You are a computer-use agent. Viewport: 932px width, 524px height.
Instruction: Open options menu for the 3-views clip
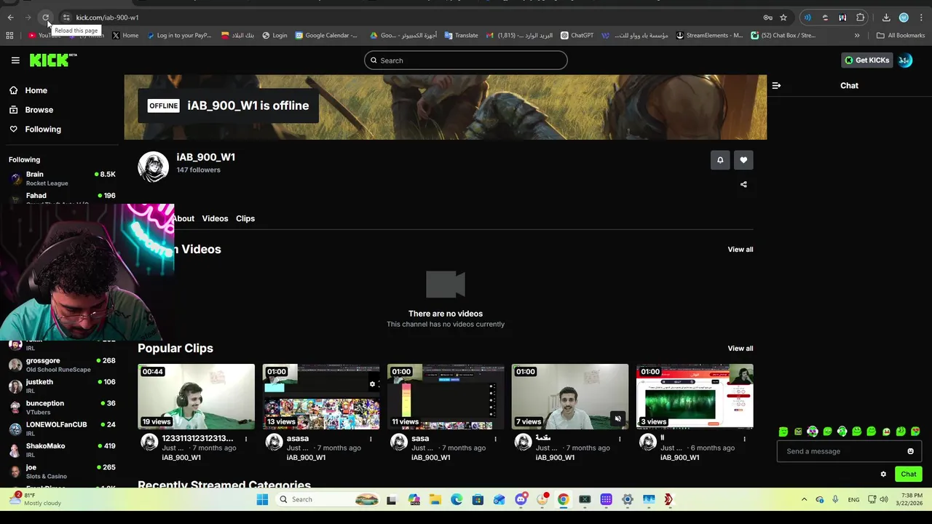click(x=744, y=439)
